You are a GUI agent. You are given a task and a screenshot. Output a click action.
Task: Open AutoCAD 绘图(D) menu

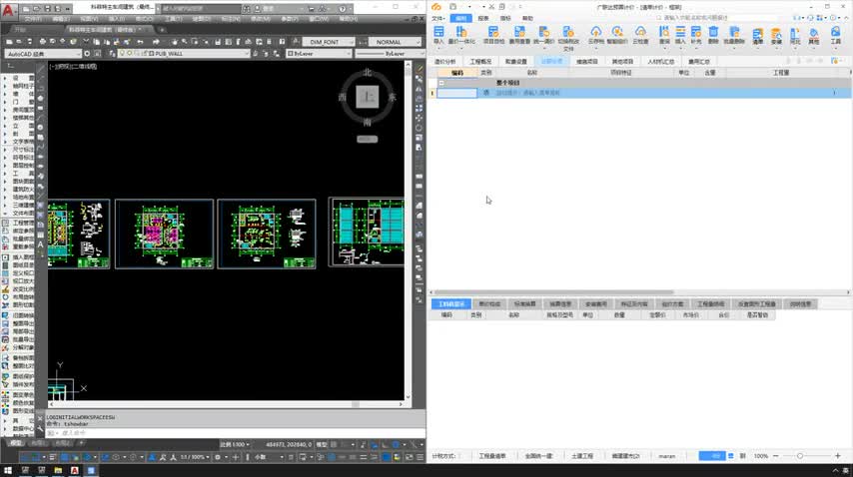[201, 19]
